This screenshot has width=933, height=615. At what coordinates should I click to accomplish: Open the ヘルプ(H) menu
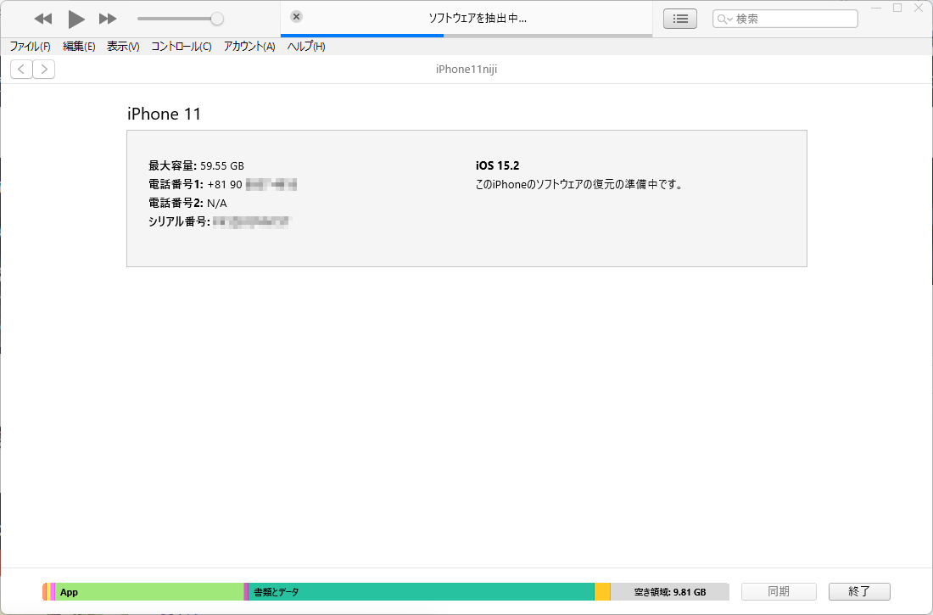point(306,47)
